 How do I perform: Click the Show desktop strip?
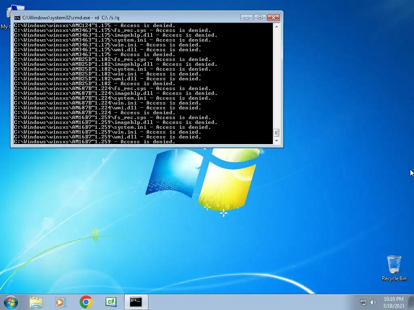(411, 302)
